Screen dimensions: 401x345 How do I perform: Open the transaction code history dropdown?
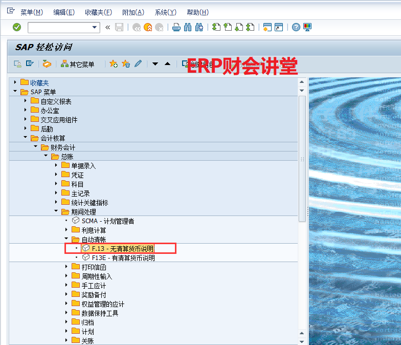click(95, 27)
